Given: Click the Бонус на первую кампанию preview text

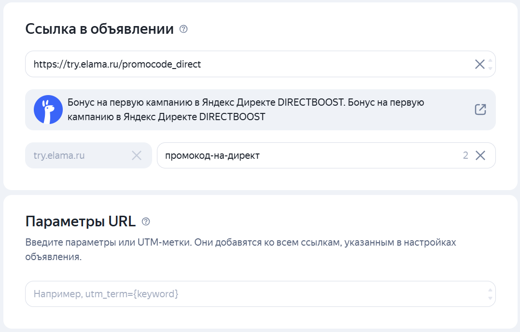Looking at the screenshot, I should pos(246,110).
